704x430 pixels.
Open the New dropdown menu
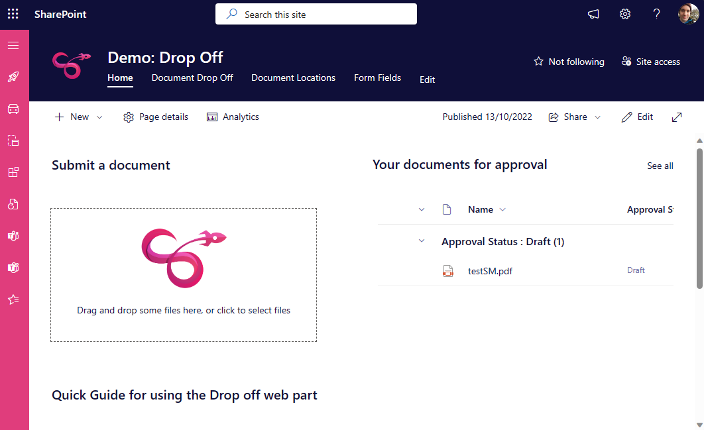79,117
